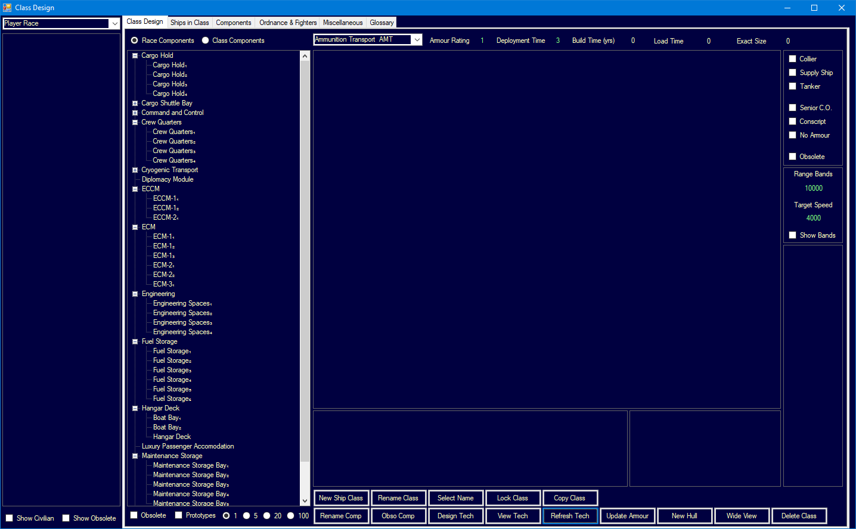Select the 5 quantity radio button
The height and width of the screenshot is (529, 856).
point(246,516)
